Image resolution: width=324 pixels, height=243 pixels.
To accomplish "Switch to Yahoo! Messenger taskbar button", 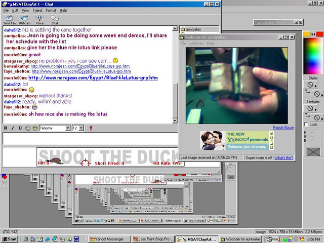I will pyautogui.click(x=109, y=239).
